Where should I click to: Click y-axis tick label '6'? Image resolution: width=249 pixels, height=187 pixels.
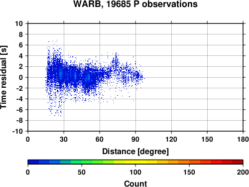[x=21, y=45]
